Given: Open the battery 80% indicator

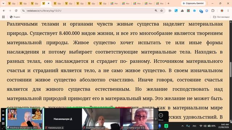Looking at the screenshot, I should (211, 126).
